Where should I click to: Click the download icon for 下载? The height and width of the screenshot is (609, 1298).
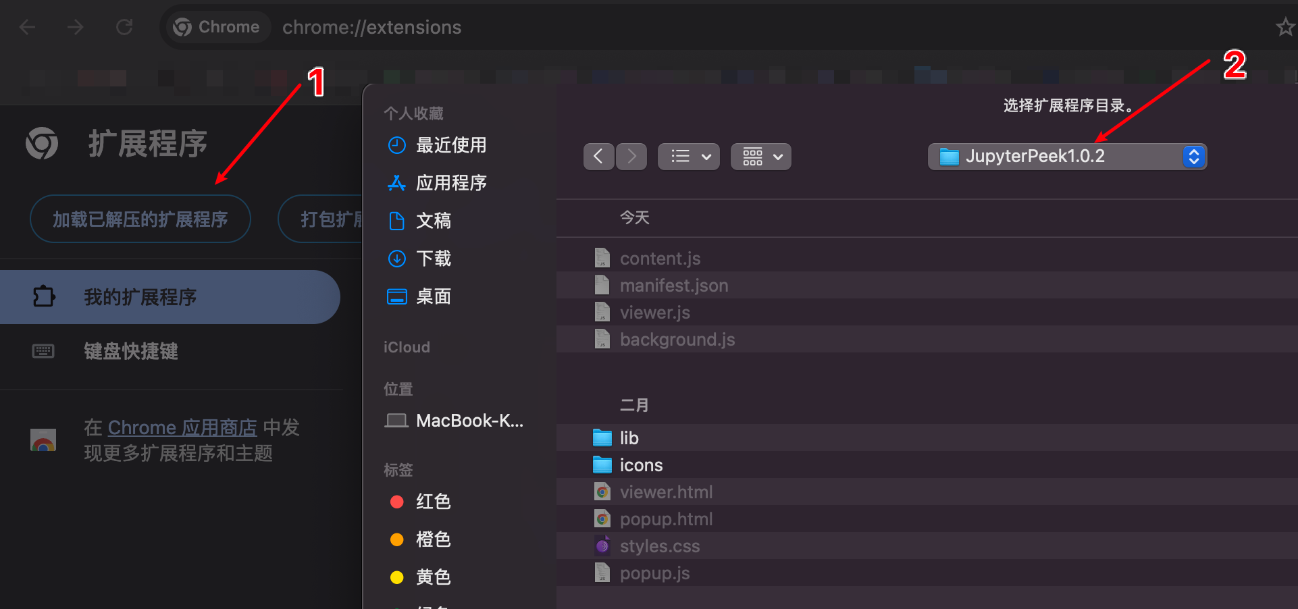pyautogui.click(x=397, y=259)
